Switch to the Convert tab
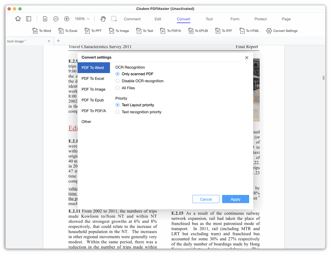 pyautogui.click(x=184, y=19)
